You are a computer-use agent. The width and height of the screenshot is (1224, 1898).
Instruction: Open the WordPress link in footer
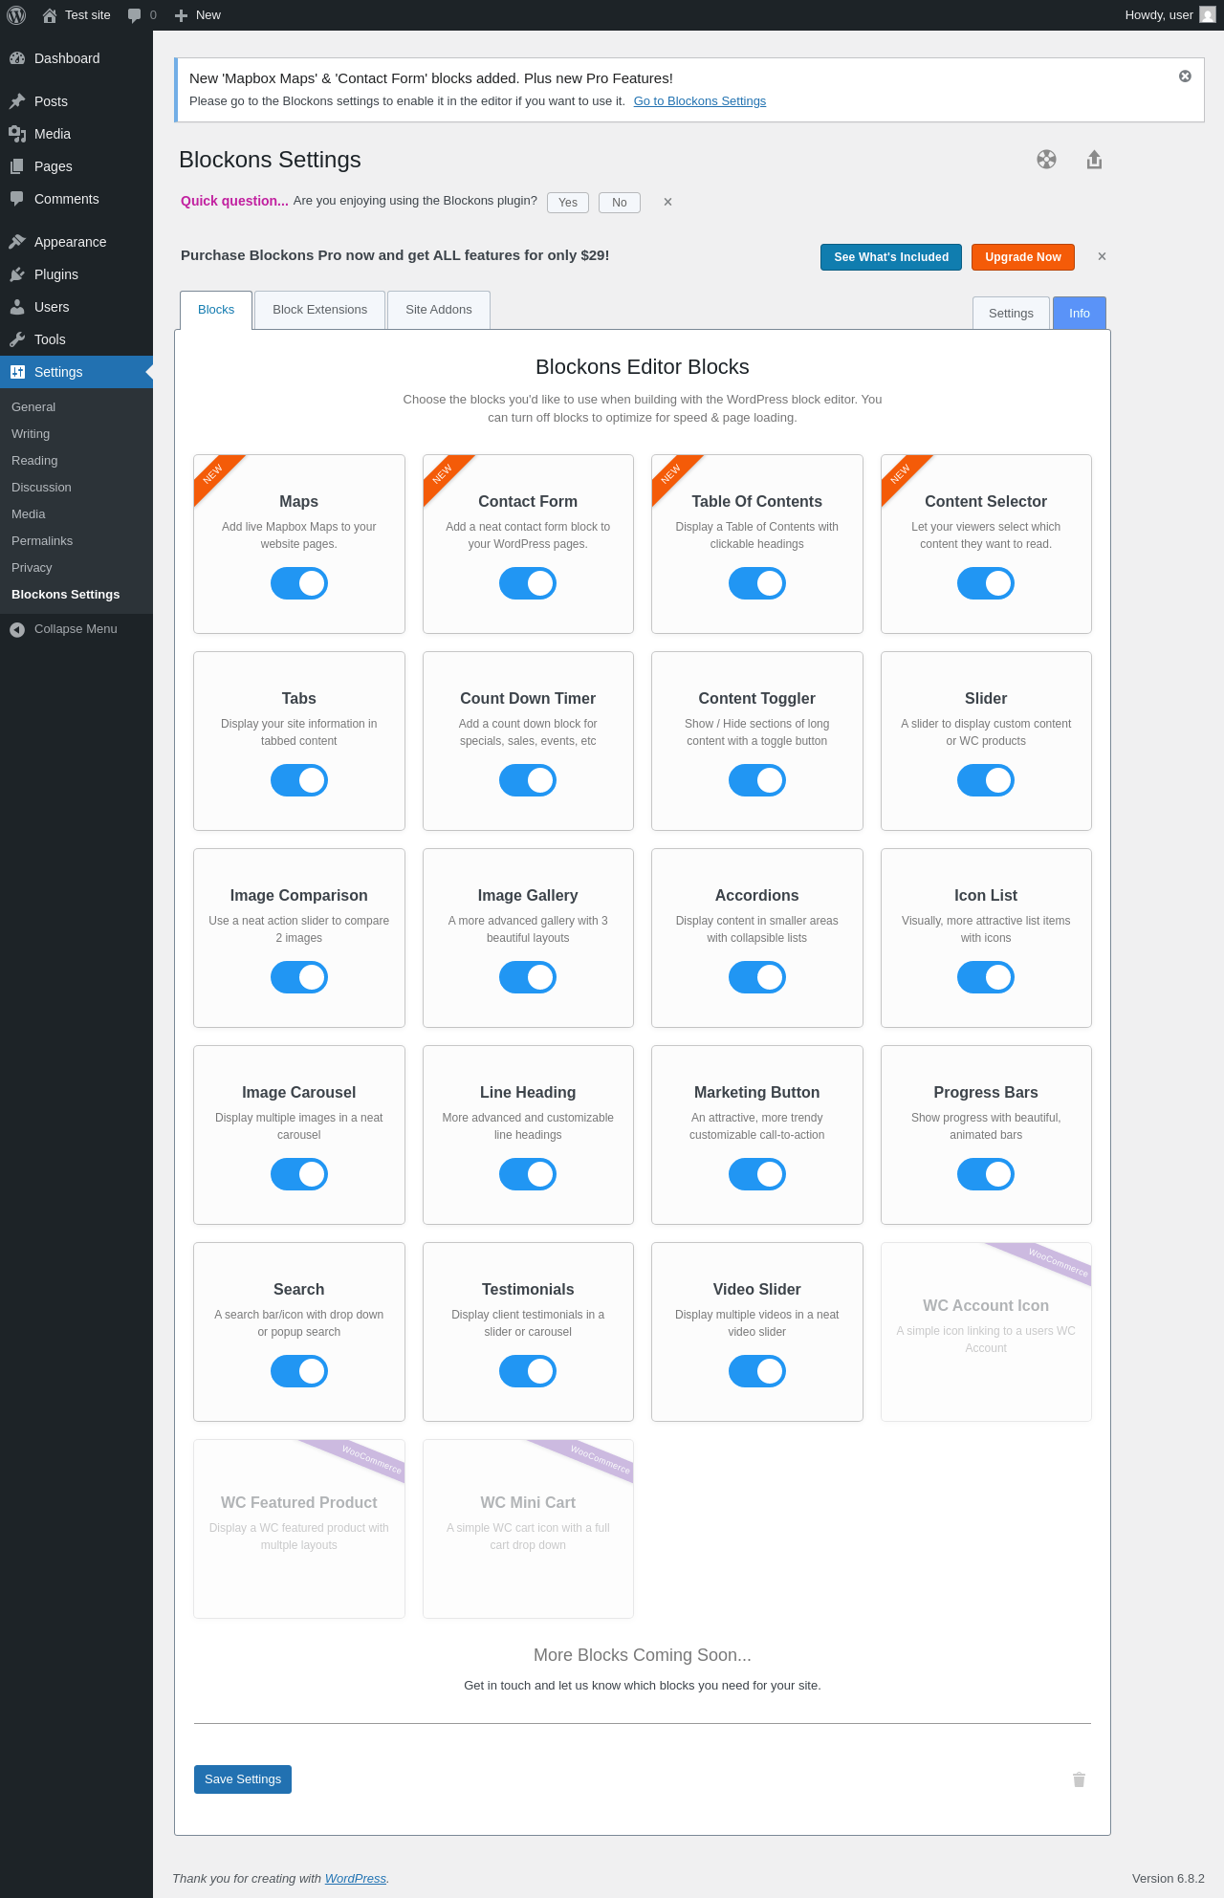tap(356, 1878)
